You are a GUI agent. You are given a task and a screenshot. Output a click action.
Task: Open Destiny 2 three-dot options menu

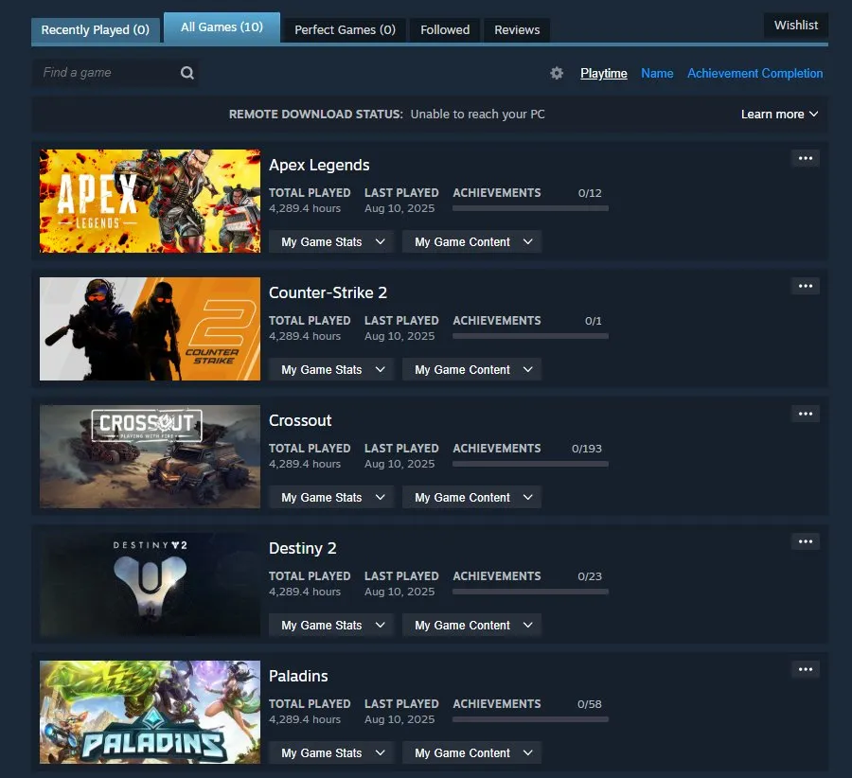tap(806, 541)
